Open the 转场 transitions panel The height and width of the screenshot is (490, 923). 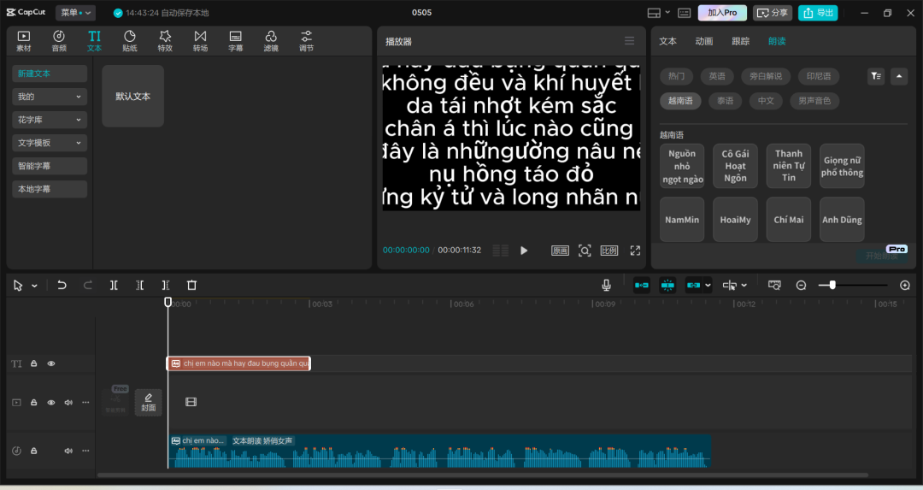coord(200,40)
